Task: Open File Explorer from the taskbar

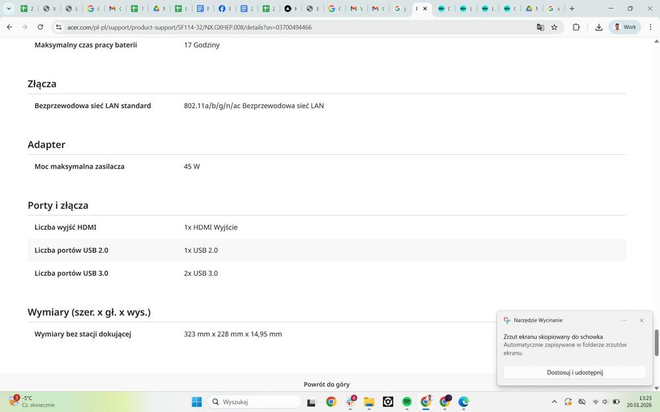Action: [x=369, y=402]
